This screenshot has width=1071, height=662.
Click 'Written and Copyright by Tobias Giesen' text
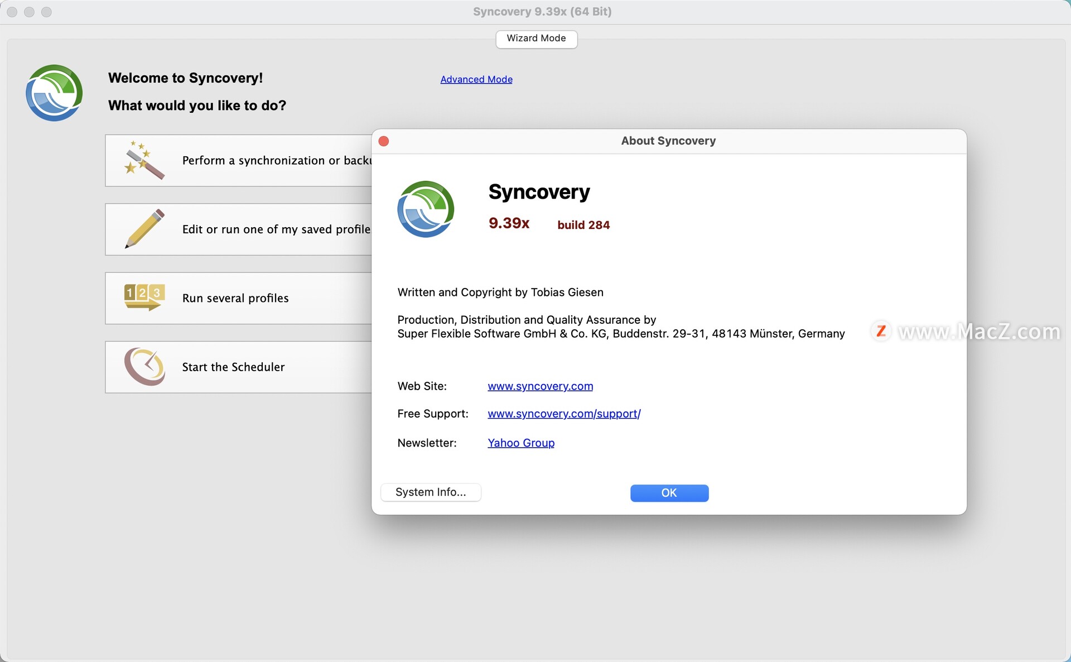(x=500, y=292)
